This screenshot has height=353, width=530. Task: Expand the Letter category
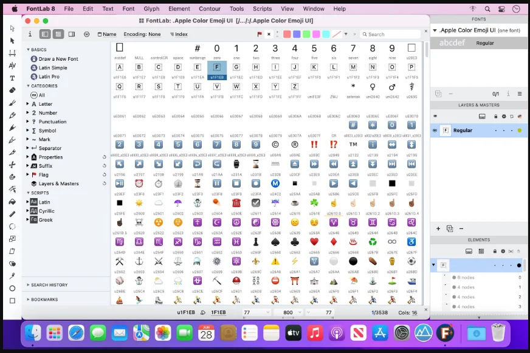coord(28,104)
